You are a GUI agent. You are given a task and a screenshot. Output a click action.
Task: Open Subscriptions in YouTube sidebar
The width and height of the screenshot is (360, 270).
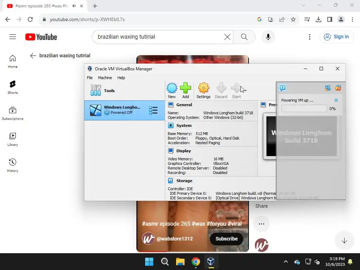pos(13,114)
